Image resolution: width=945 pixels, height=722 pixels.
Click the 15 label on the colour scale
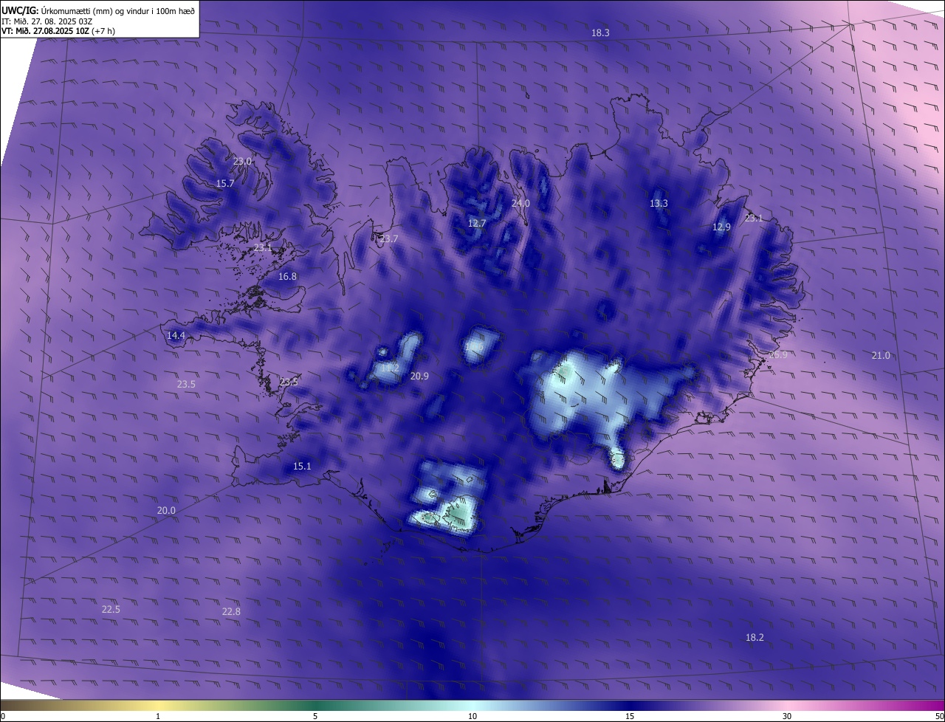[630, 717]
